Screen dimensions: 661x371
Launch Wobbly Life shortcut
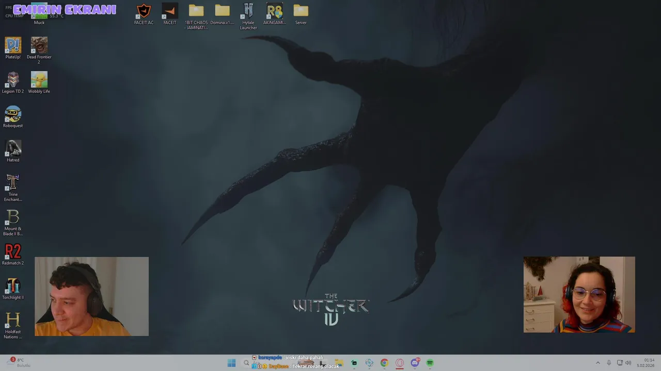click(x=39, y=82)
